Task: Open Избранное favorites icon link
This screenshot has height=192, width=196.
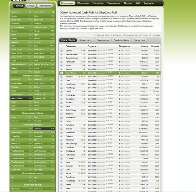Action: (116, 35)
